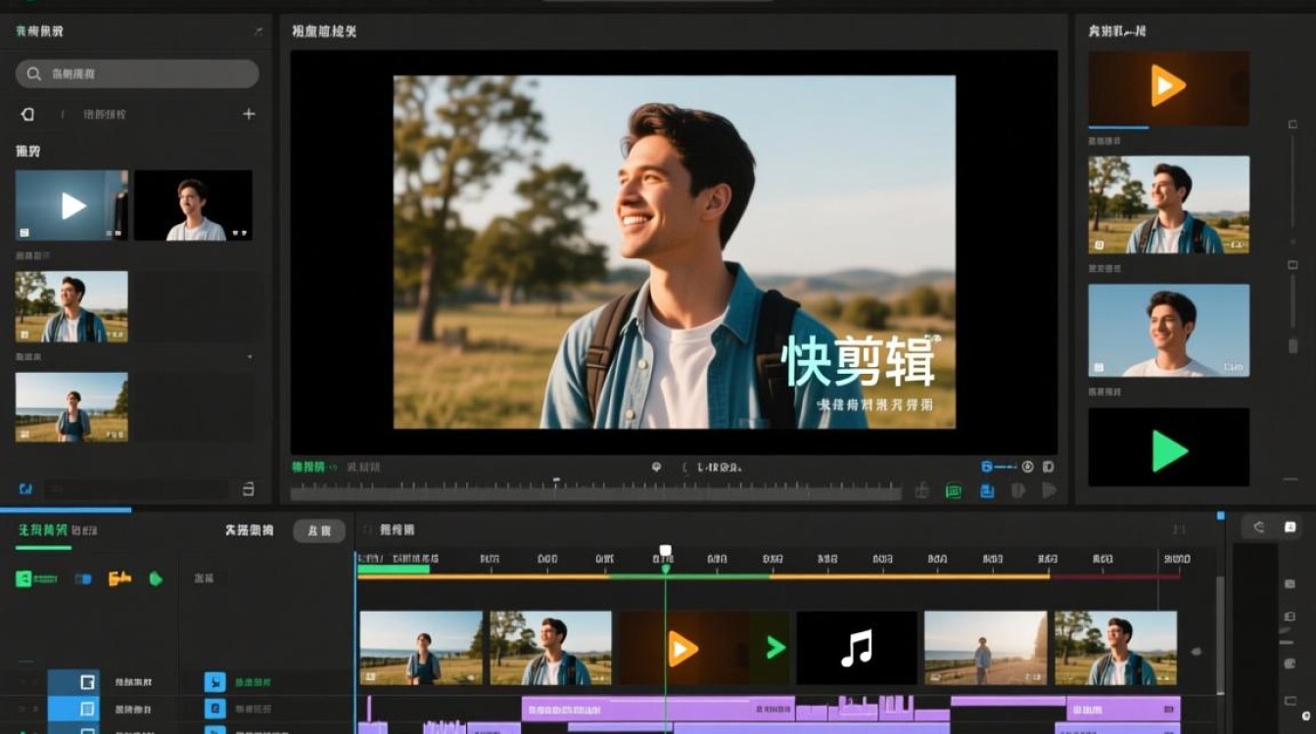Viewport: 1316px width, 734px height.
Task: Click the blue icon at media panel bottom-left
Action: [x=26, y=487]
